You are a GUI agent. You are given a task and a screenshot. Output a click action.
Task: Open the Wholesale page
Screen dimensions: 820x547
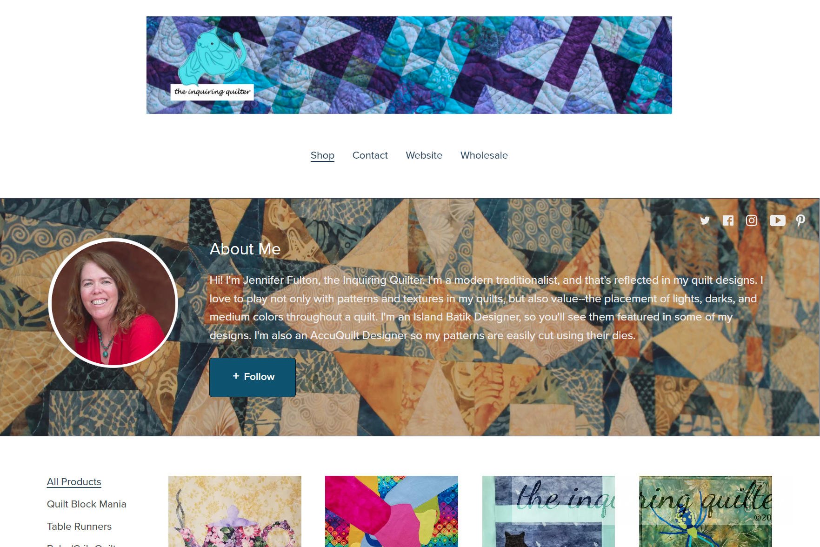[484, 155]
